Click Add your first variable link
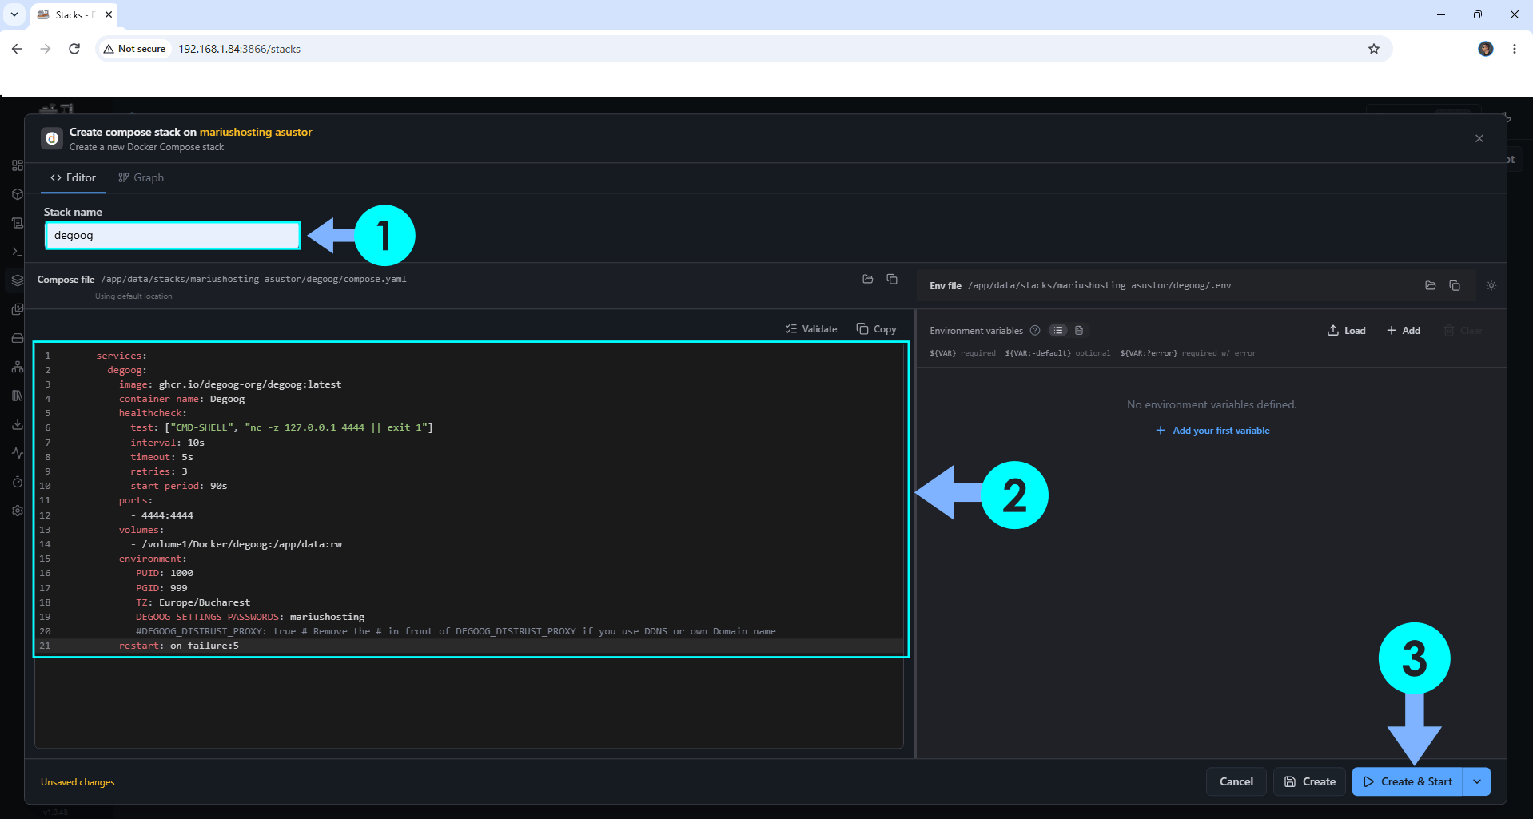The width and height of the screenshot is (1533, 819). point(1212,431)
